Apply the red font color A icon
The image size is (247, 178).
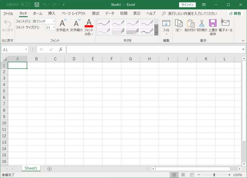click(89, 23)
